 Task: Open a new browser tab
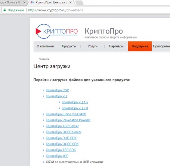pos(79,3)
